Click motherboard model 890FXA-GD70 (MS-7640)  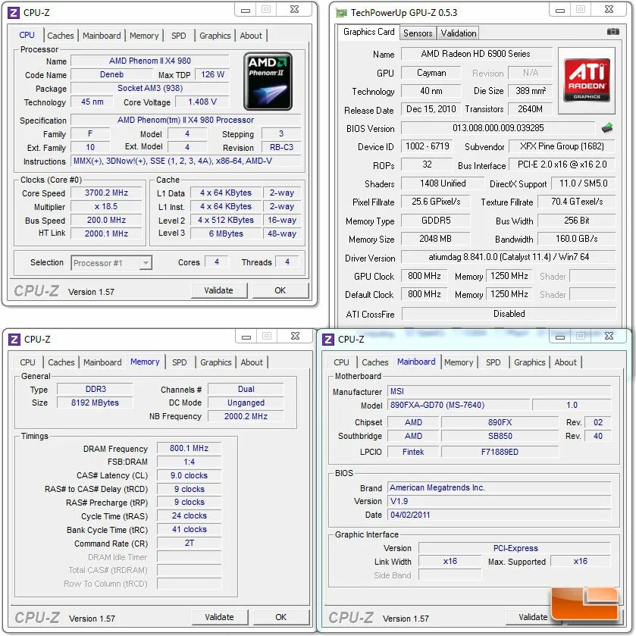point(459,406)
